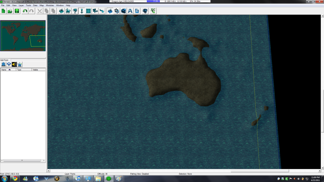Click the viewport horizontal scrollbar thumb
Image resolution: width=324 pixels, height=182 pixels.
(260, 171)
